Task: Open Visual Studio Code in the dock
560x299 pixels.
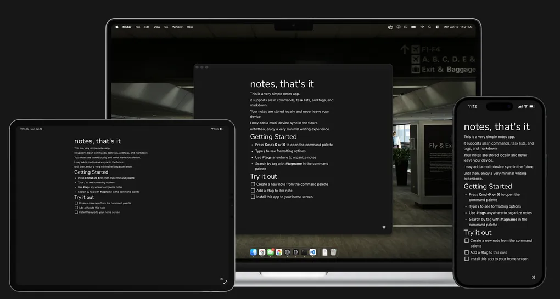Action: point(312,252)
